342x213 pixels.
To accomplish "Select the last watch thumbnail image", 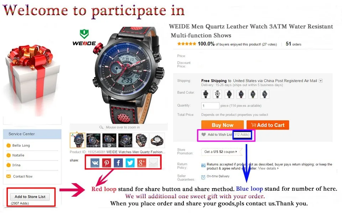I will pos(157,141).
